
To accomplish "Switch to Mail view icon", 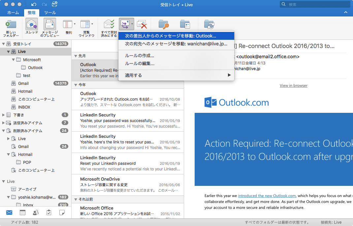I will [9, 212].
